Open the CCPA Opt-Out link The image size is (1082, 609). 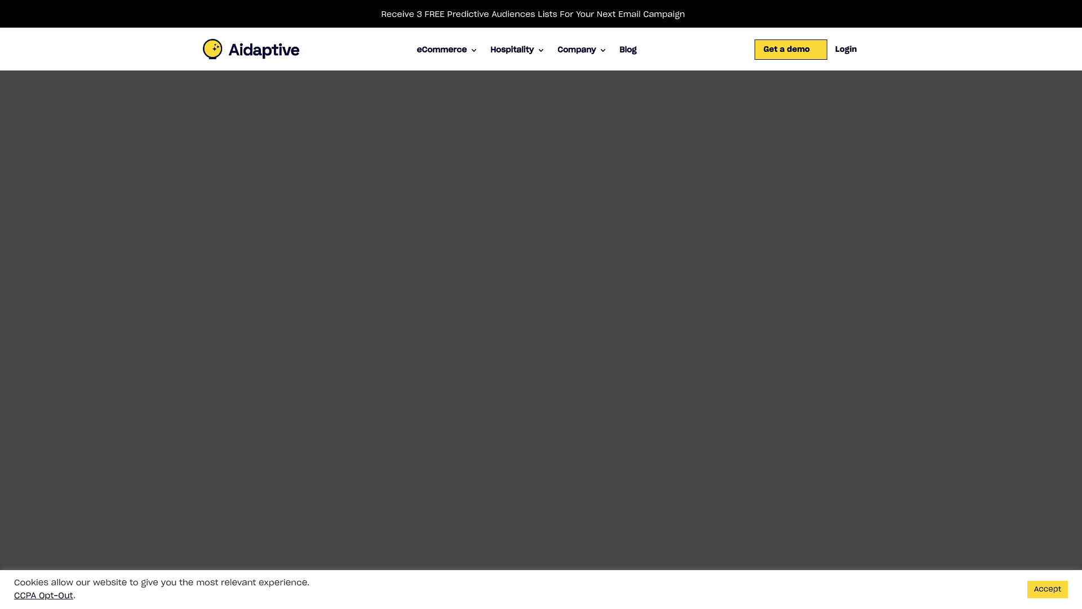43,595
